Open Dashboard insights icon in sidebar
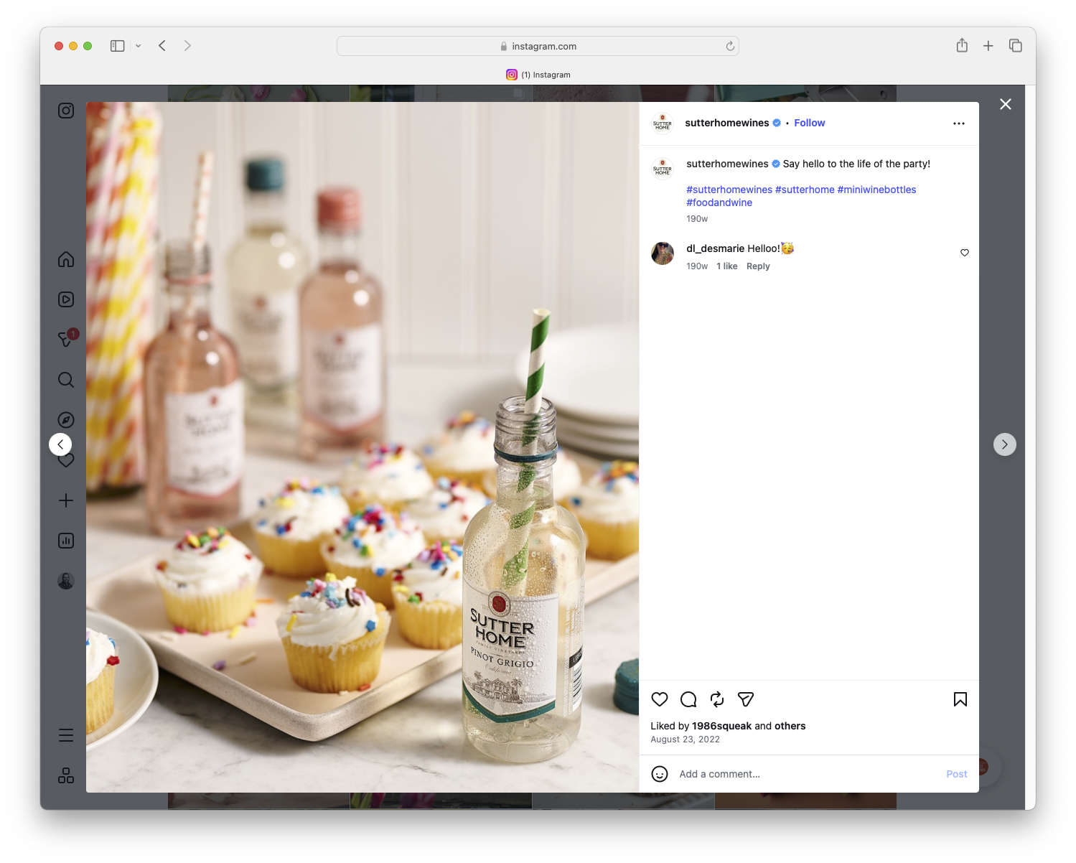The height and width of the screenshot is (863, 1076). [x=66, y=541]
